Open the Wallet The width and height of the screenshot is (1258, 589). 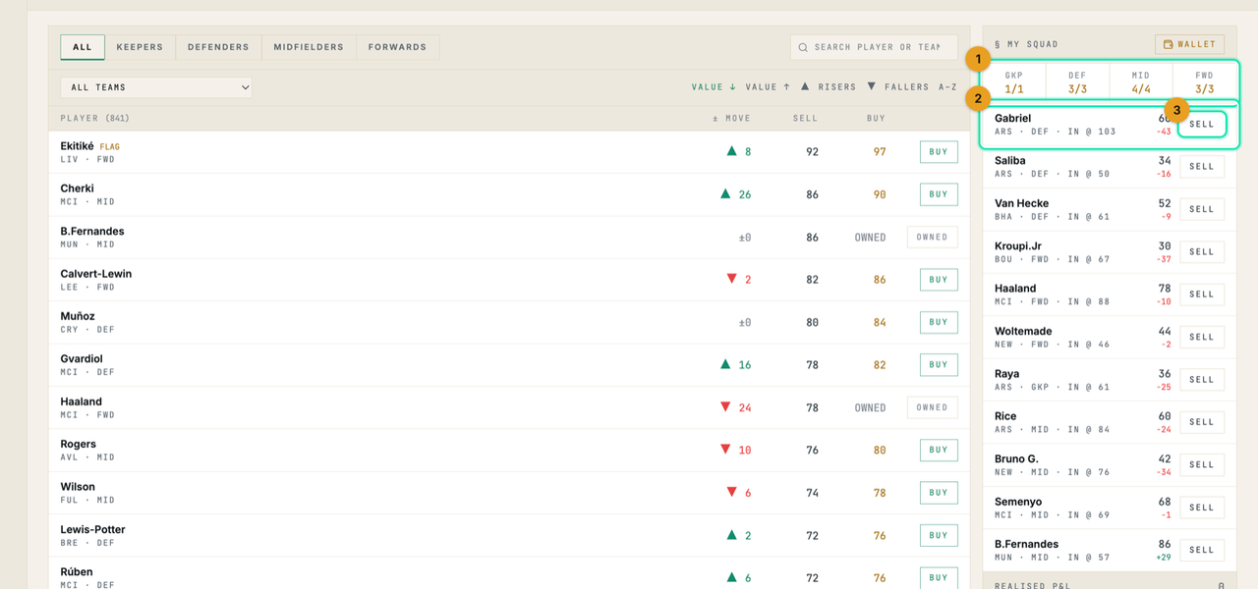[1189, 44]
